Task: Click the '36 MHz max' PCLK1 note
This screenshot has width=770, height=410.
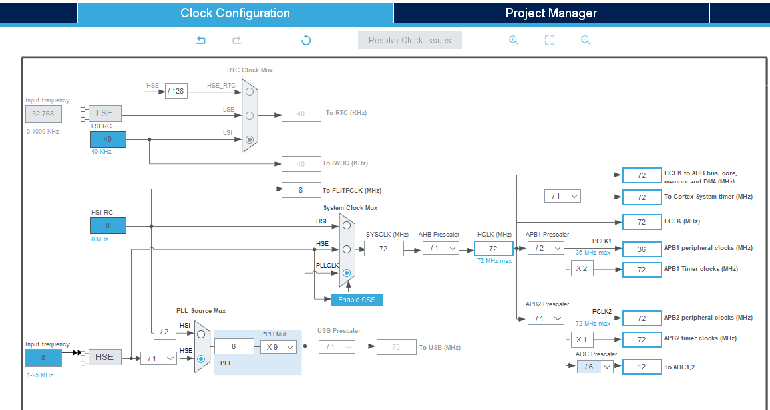Action: [x=593, y=252]
